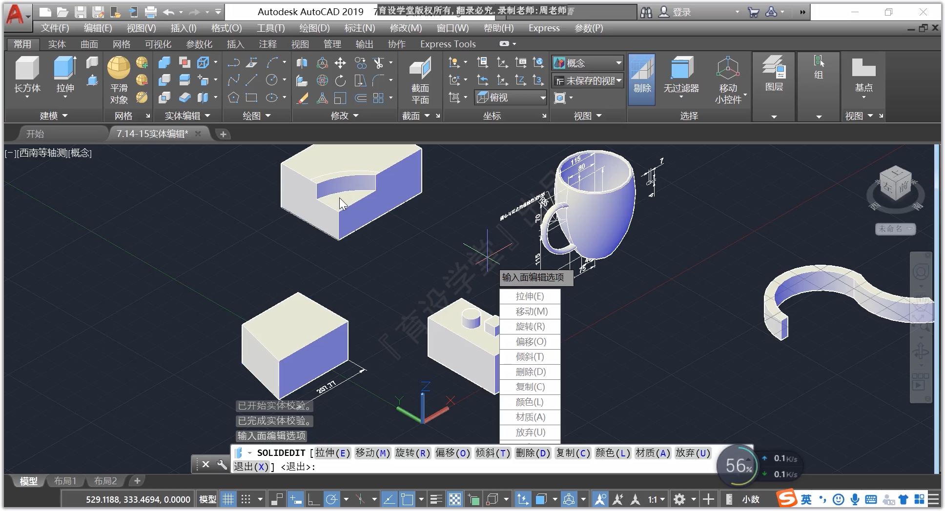
Task: Open the Layers (图层) panel button
Action: click(774, 74)
